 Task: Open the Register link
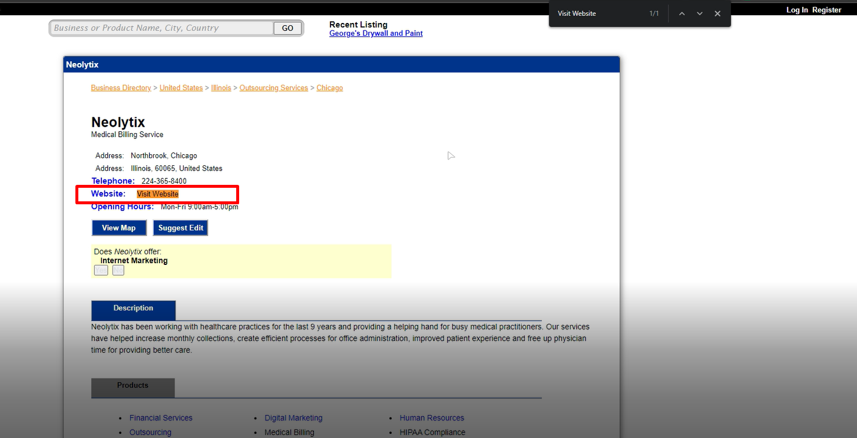point(827,10)
